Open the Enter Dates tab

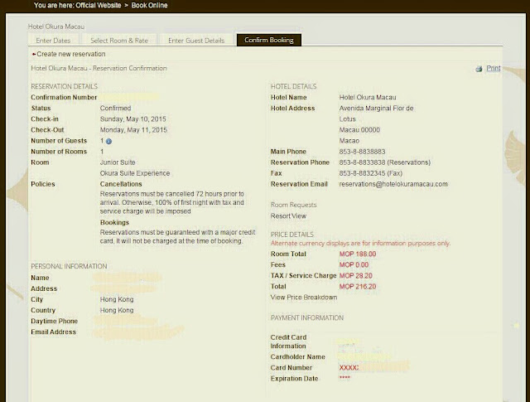click(x=53, y=41)
